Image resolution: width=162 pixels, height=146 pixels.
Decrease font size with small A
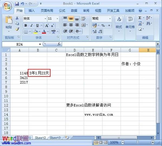52,26
